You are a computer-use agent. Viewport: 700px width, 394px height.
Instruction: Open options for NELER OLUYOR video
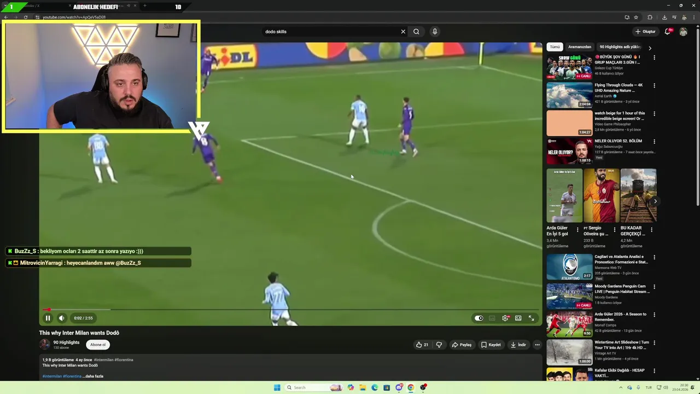[654, 142]
